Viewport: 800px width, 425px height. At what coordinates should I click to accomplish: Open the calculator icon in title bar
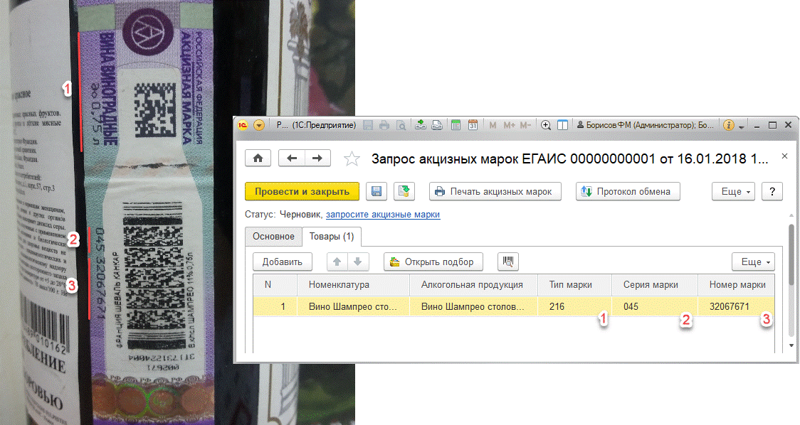click(x=456, y=125)
